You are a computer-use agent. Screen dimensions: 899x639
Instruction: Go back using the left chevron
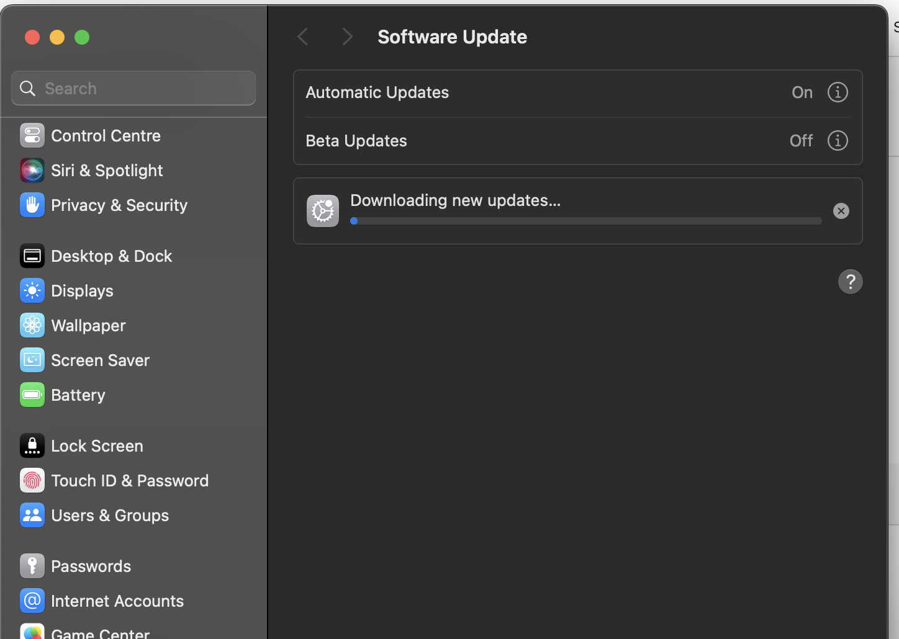[303, 37]
